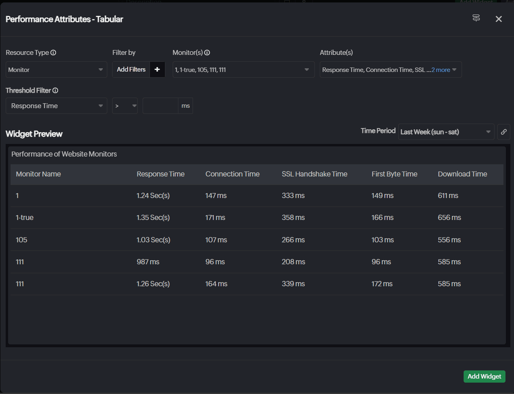
Task: Click the permalink chain icon near Time Period
Action: pyautogui.click(x=503, y=132)
